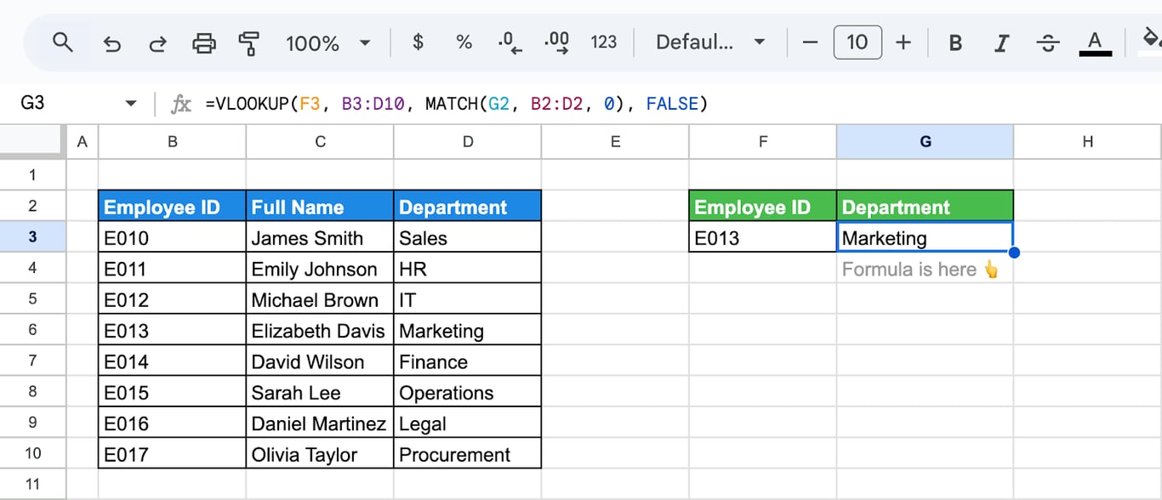
Task: Select lookup cell F3 with E013
Action: pyautogui.click(x=763, y=237)
